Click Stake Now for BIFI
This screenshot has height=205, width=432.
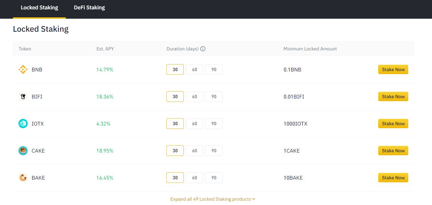pos(393,96)
